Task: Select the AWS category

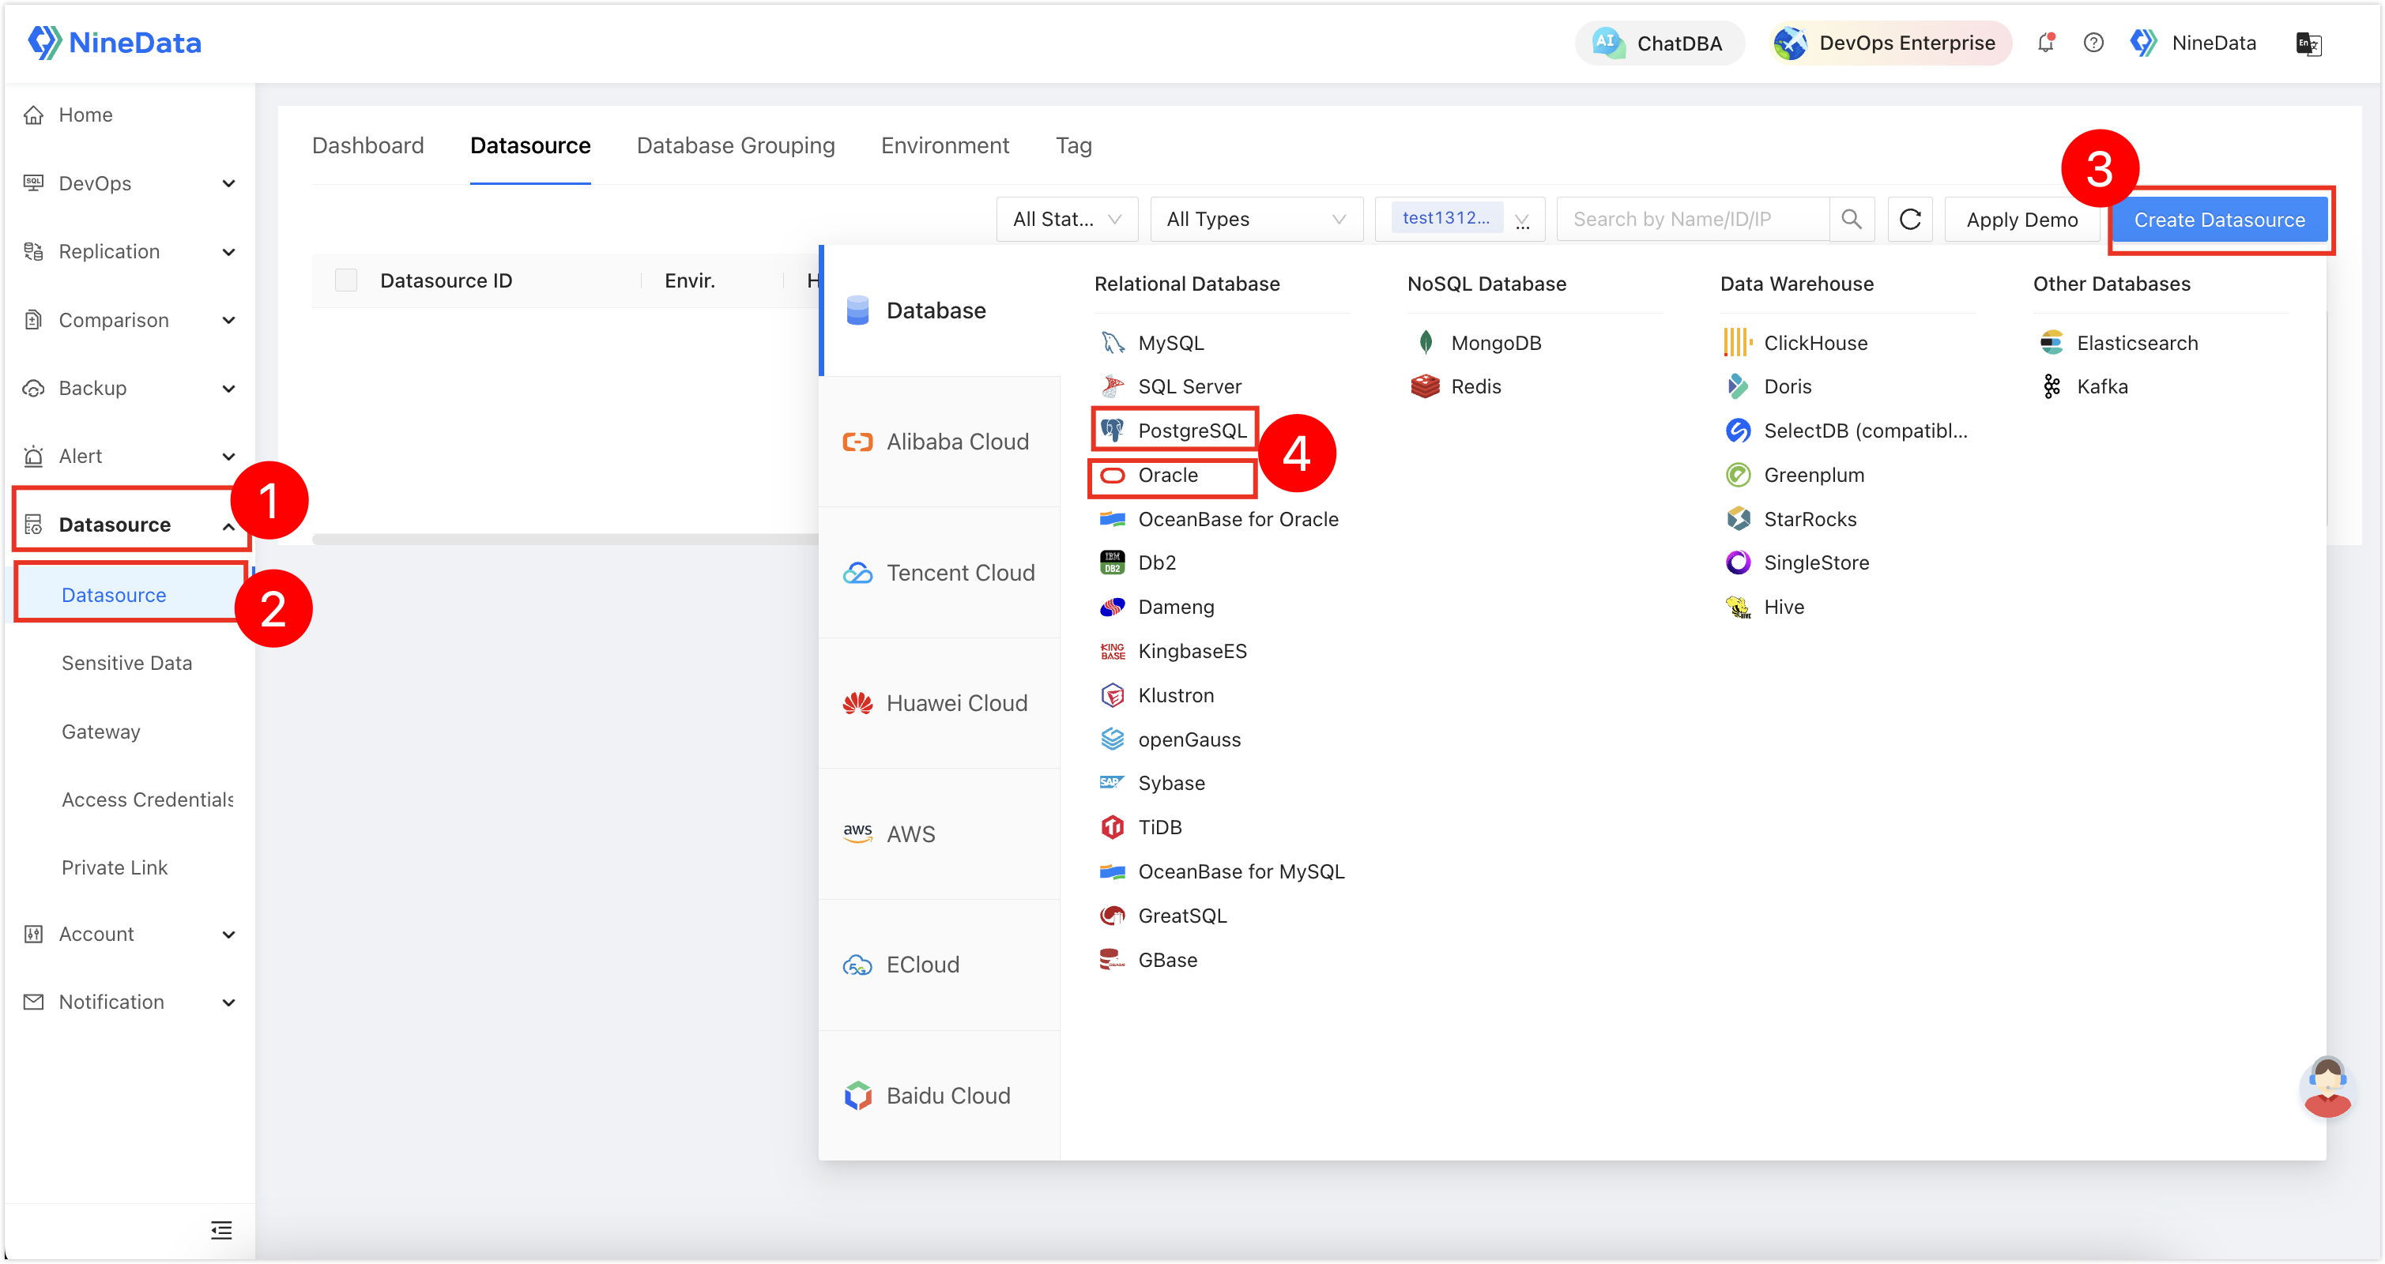Action: pos(939,833)
